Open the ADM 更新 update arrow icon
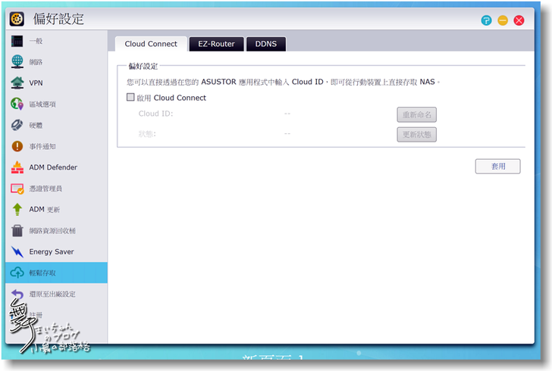This screenshot has width=552, height=371. (17, 209)
